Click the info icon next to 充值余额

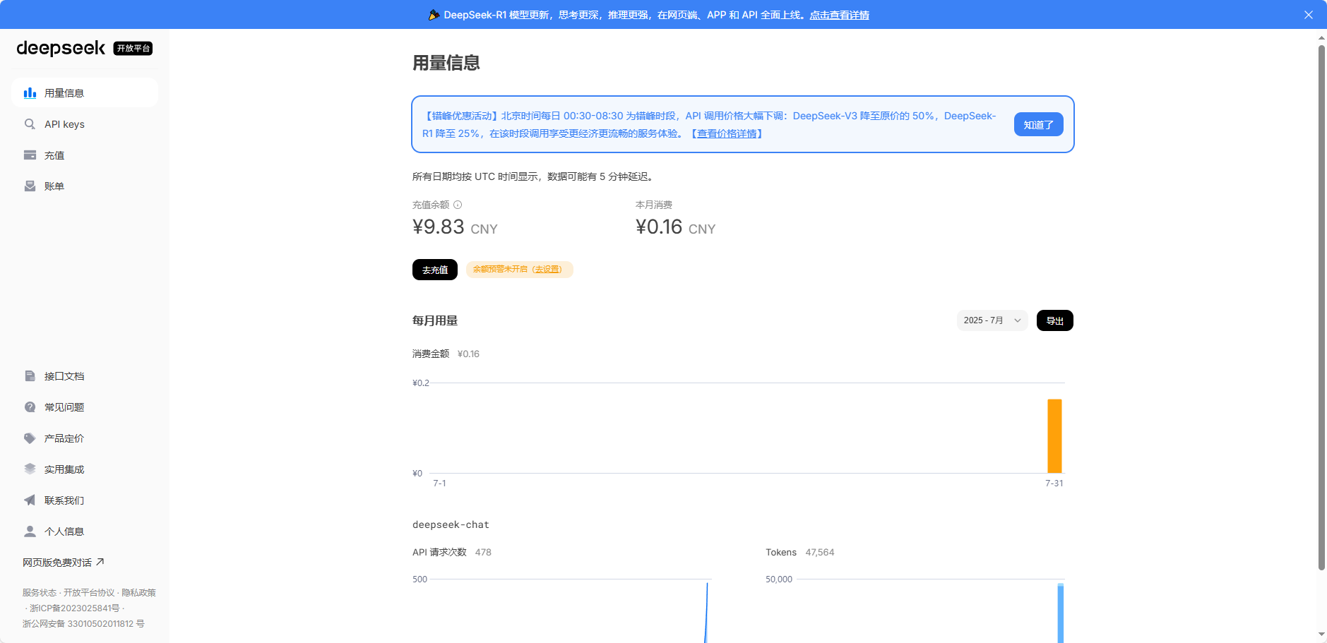[x=458, y=205]
